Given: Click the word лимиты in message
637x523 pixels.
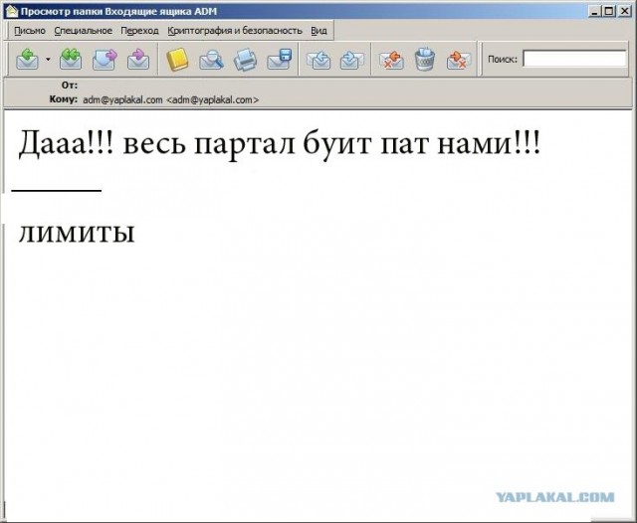Looking at the screenshot, I should (77, 232).
